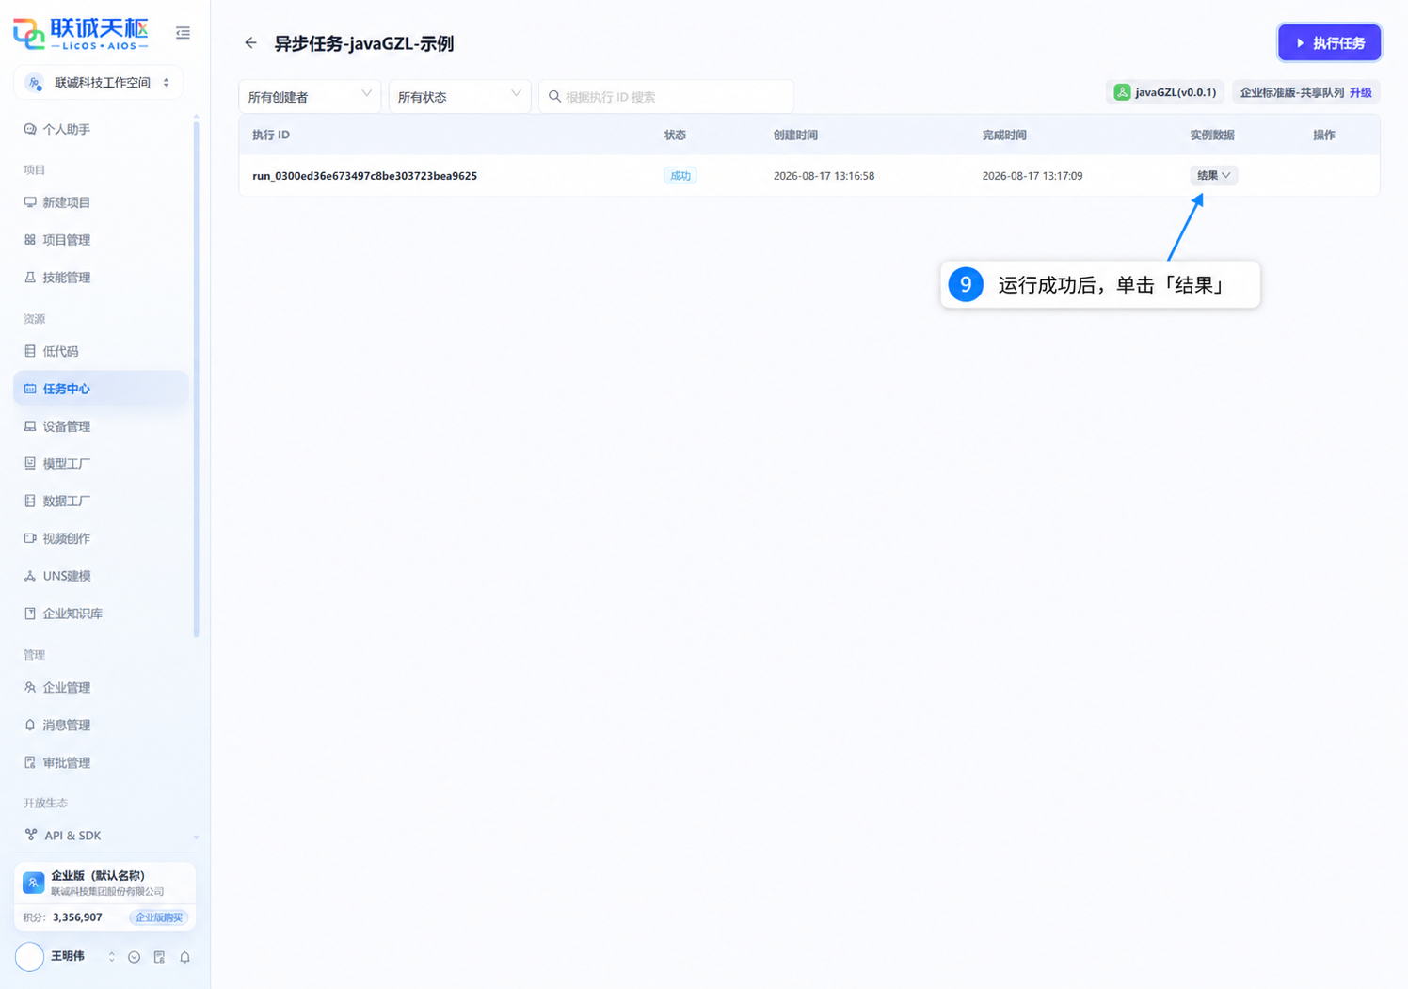1408x989 pixels.
Task: Open 审批管理 in the sidebar
Action: click(x=101, y=762)
